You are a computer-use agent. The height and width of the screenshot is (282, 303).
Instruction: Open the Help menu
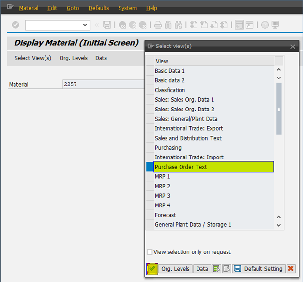coord(151,8)
